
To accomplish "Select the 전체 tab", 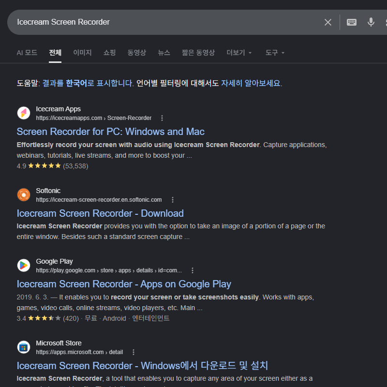I will point(55,53).
